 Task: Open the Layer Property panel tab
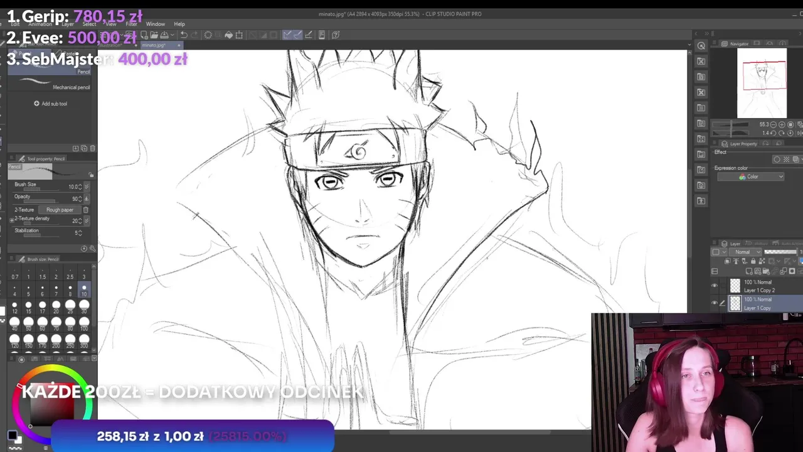pos(740,144)
